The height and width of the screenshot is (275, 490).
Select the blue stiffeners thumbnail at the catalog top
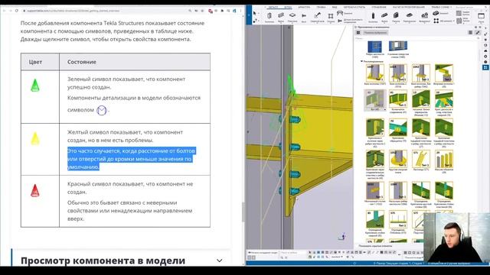(x=374, y=47)
